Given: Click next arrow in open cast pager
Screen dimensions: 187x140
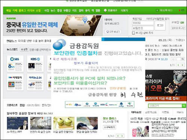Looking at the screenshot, I should pyautogui.click(x=122, y=136).
